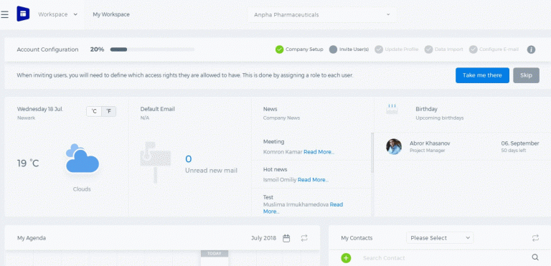
Task: Open Read More for Hot news
Action: point(313,179)
